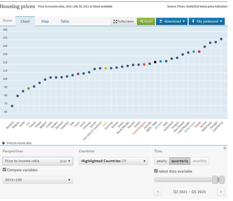Screen dimensions: 233x201
Task: Select Canada's red data point on the chart
Action: pos(199,52)
